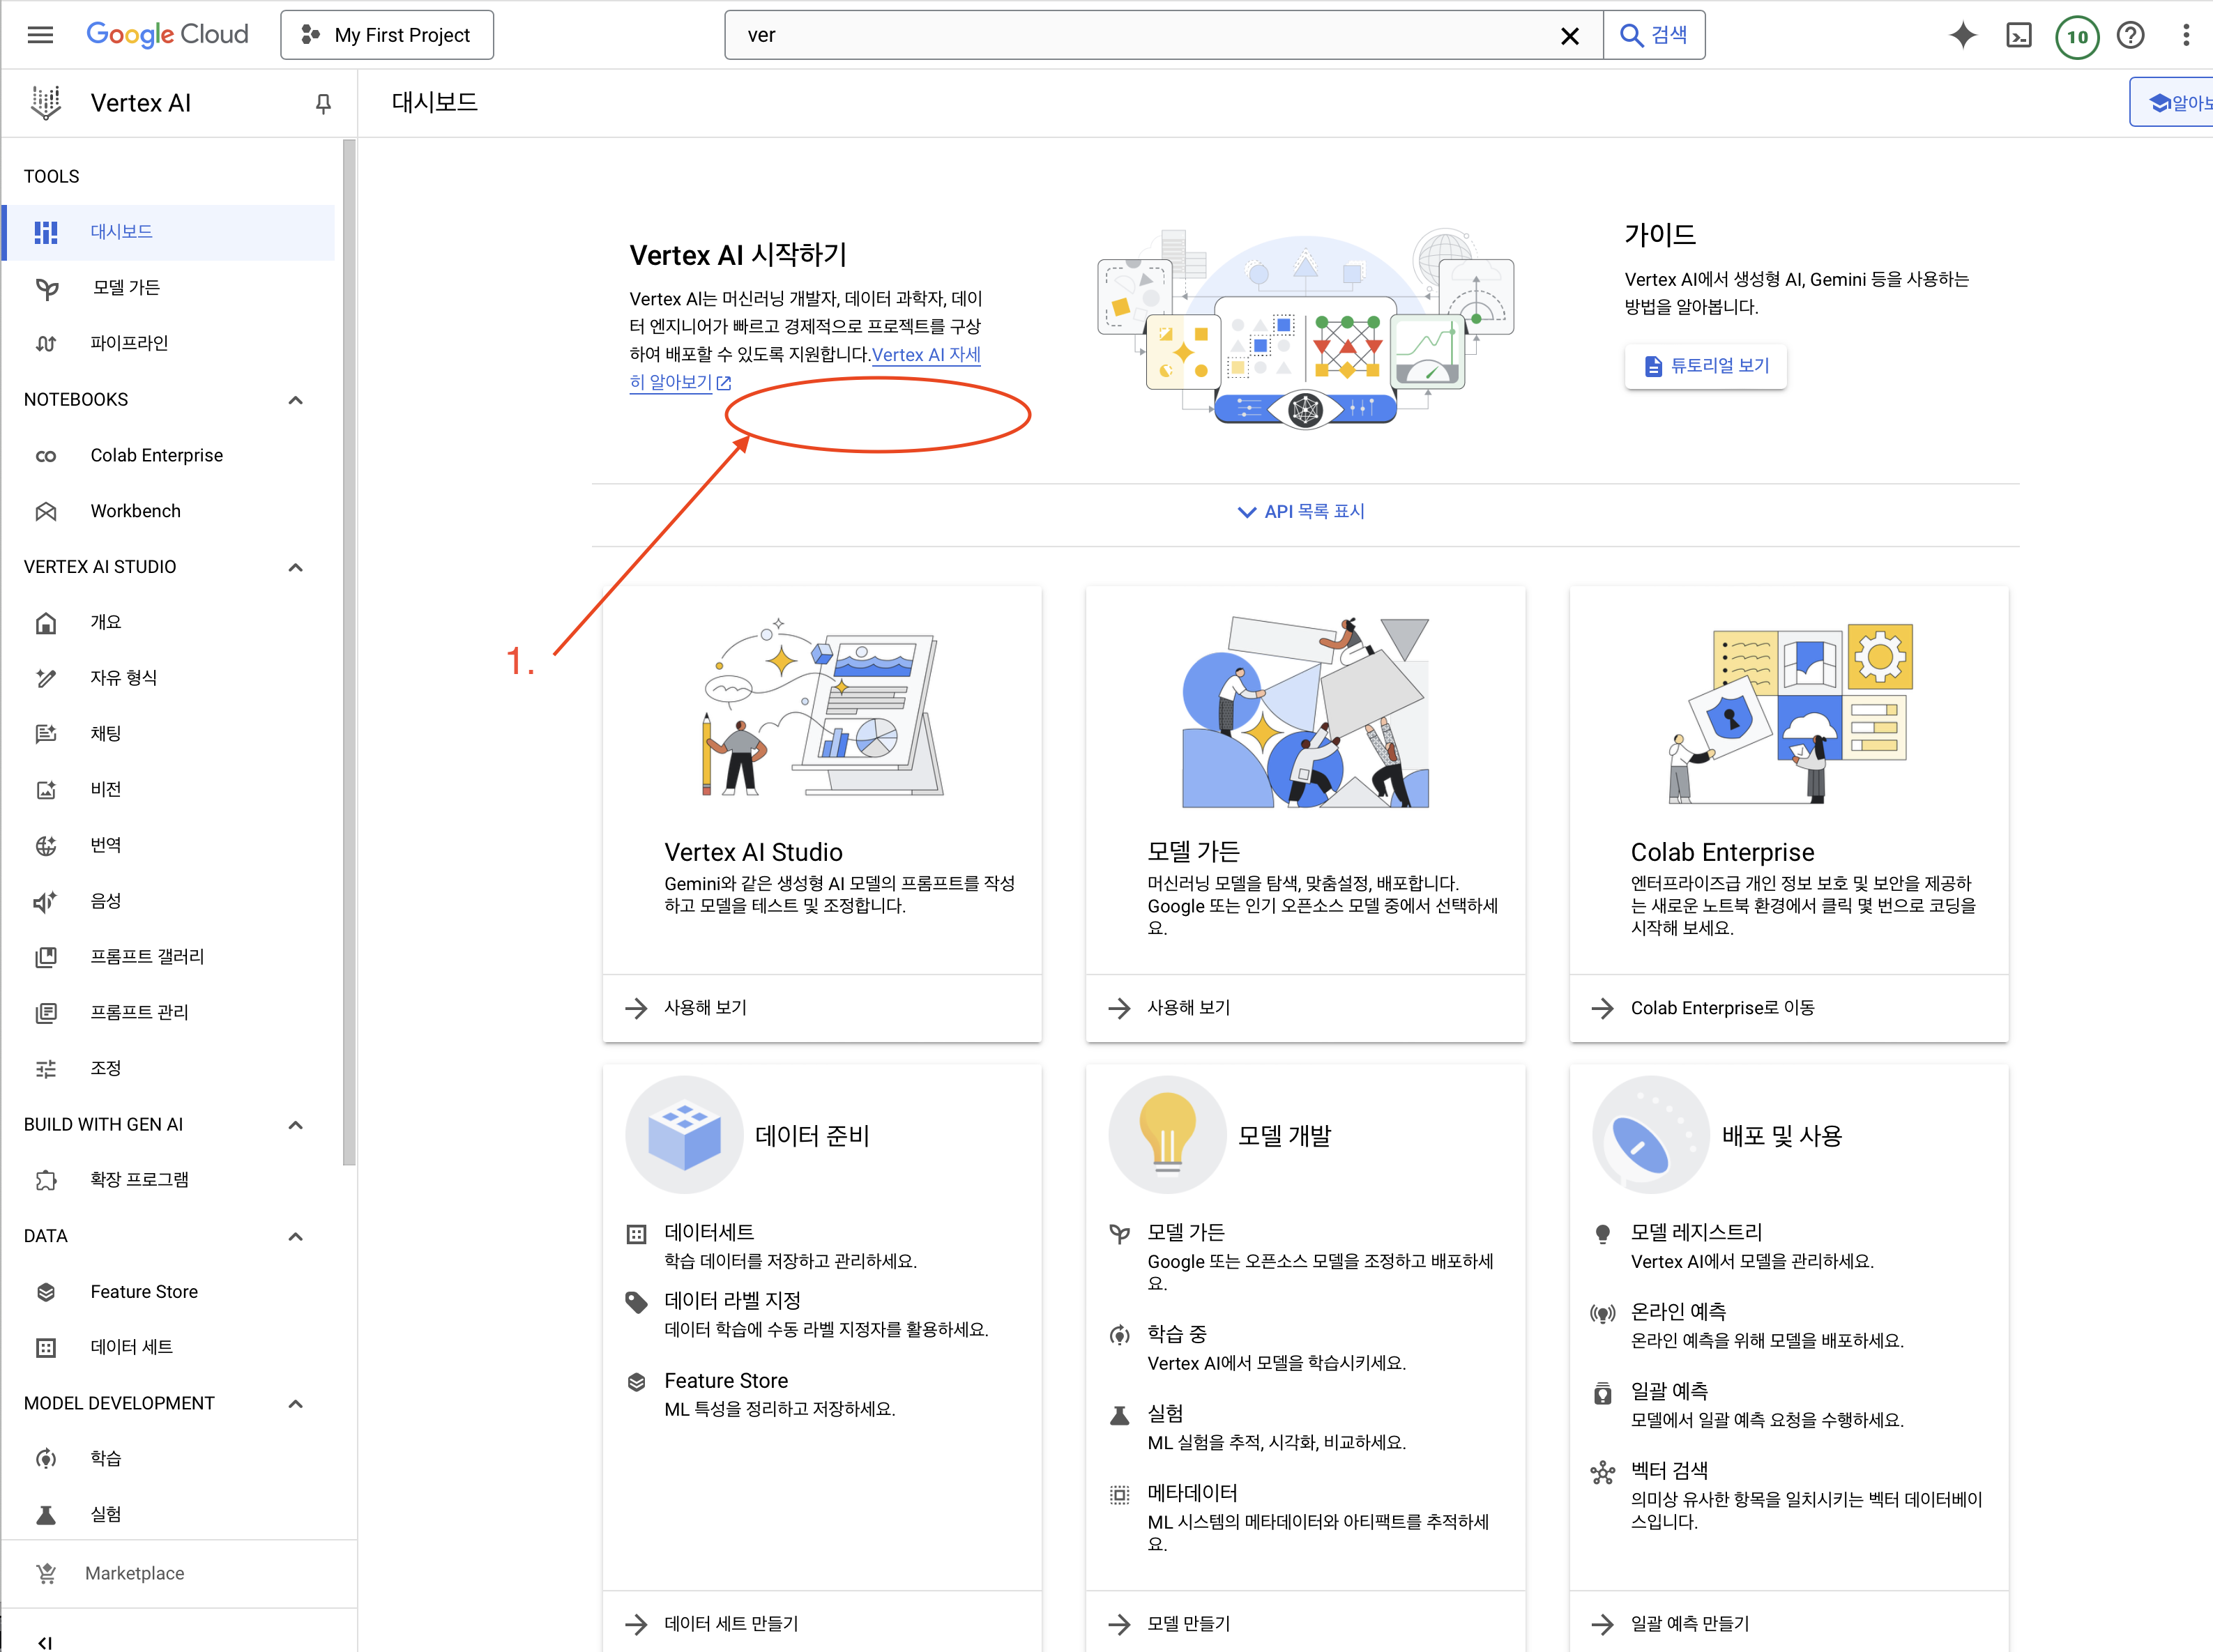Screen dimensions: 2213x1652
Task: Open the help question mark icon
Action: pos(2130,36)
